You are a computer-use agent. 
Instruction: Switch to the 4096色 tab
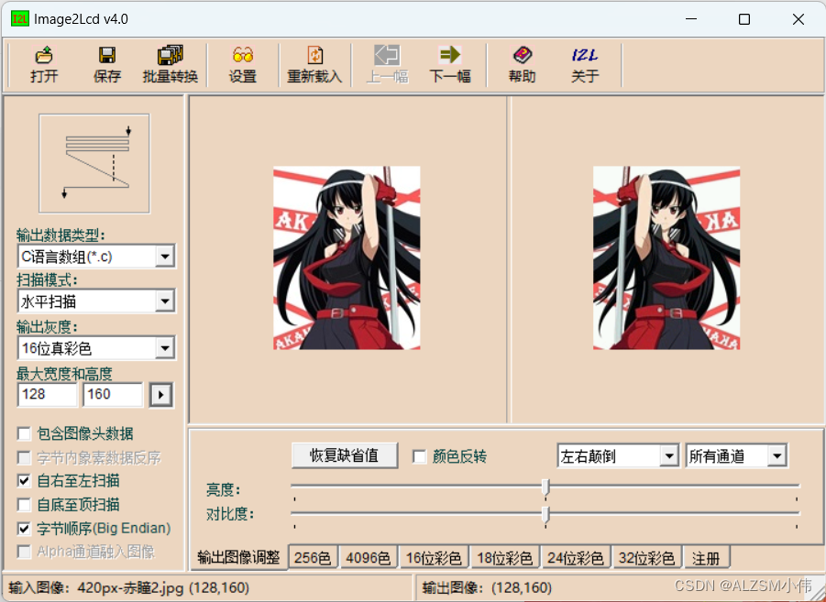click(369, 558)
